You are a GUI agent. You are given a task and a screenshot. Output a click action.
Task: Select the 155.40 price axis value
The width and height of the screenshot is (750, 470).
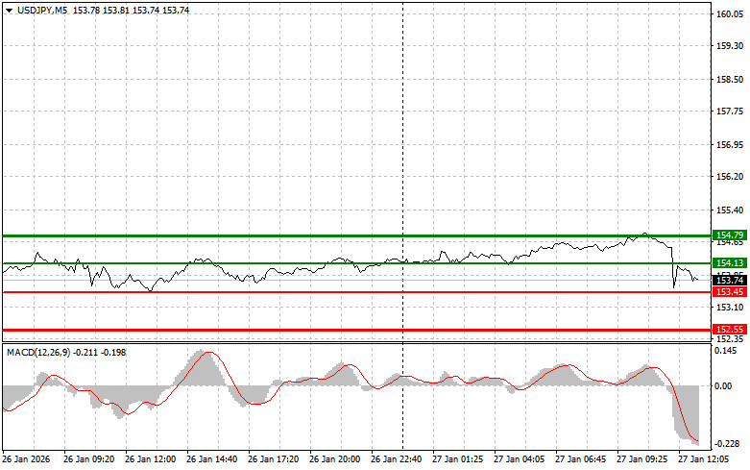click(730, 210)
